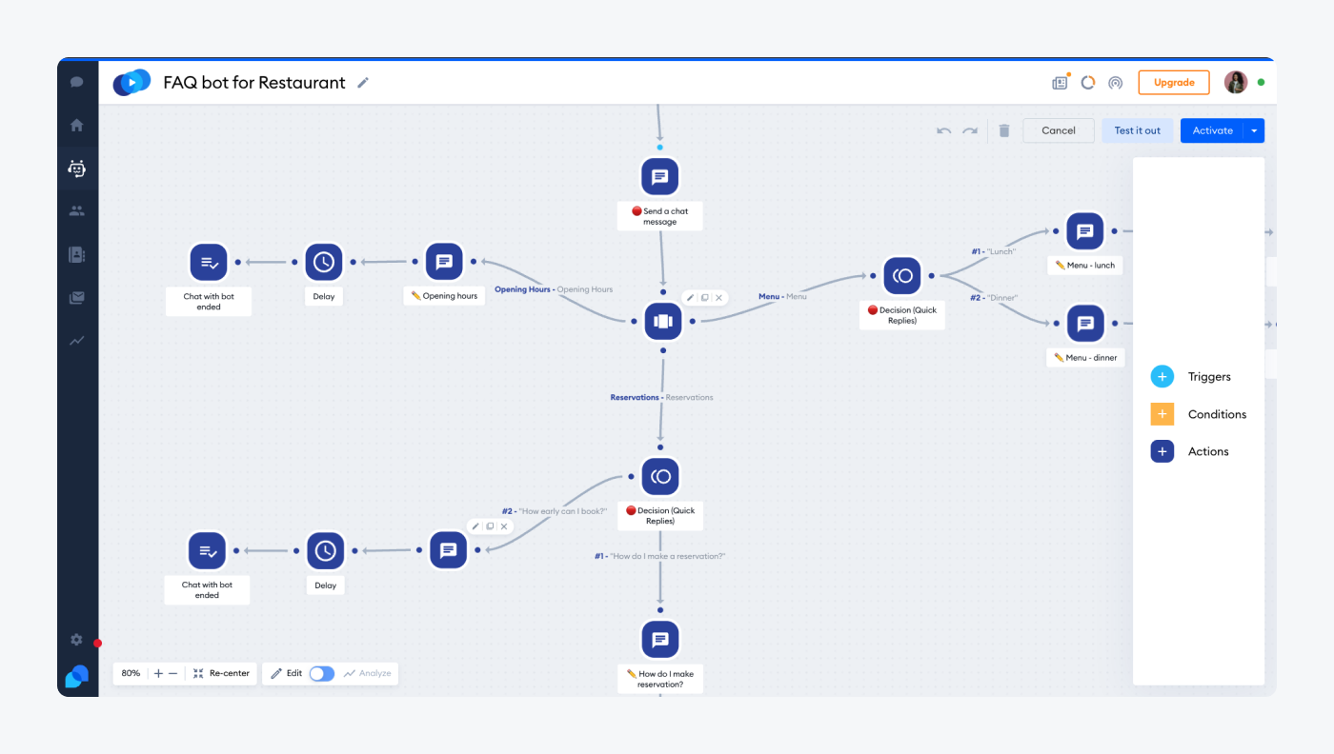Open the Settings gear in sidebar
Screen dimensions: 1334x754
click(77, 640)
